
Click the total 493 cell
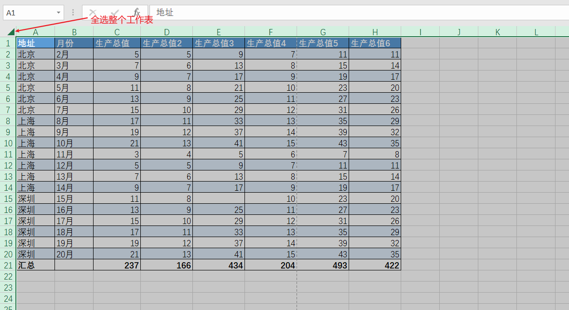click(x=323, y=265)
